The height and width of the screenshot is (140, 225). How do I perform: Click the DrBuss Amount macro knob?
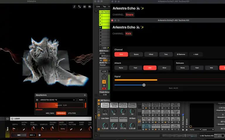105,111
